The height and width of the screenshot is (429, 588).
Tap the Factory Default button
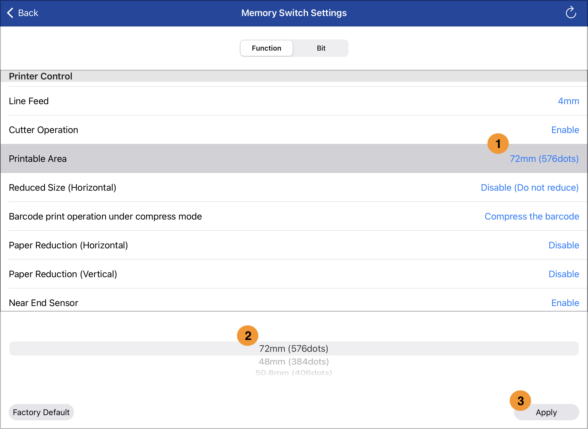pos(41,412)
